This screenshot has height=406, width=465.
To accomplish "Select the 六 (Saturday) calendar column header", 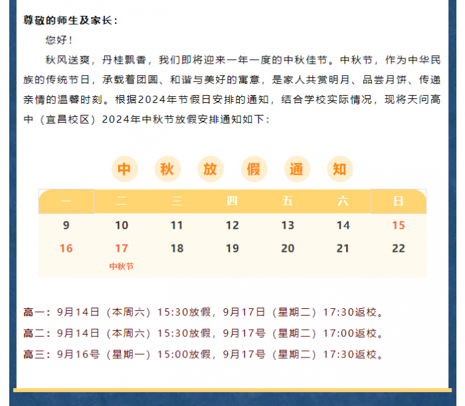I will (x=343, y=201).
